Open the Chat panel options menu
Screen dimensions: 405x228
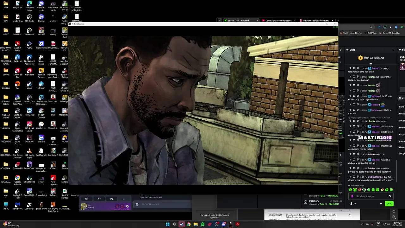pos(393,50)
